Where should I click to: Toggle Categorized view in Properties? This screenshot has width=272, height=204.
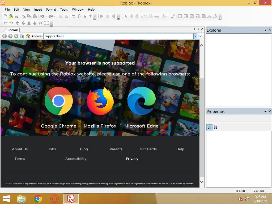tap(210, 127)
